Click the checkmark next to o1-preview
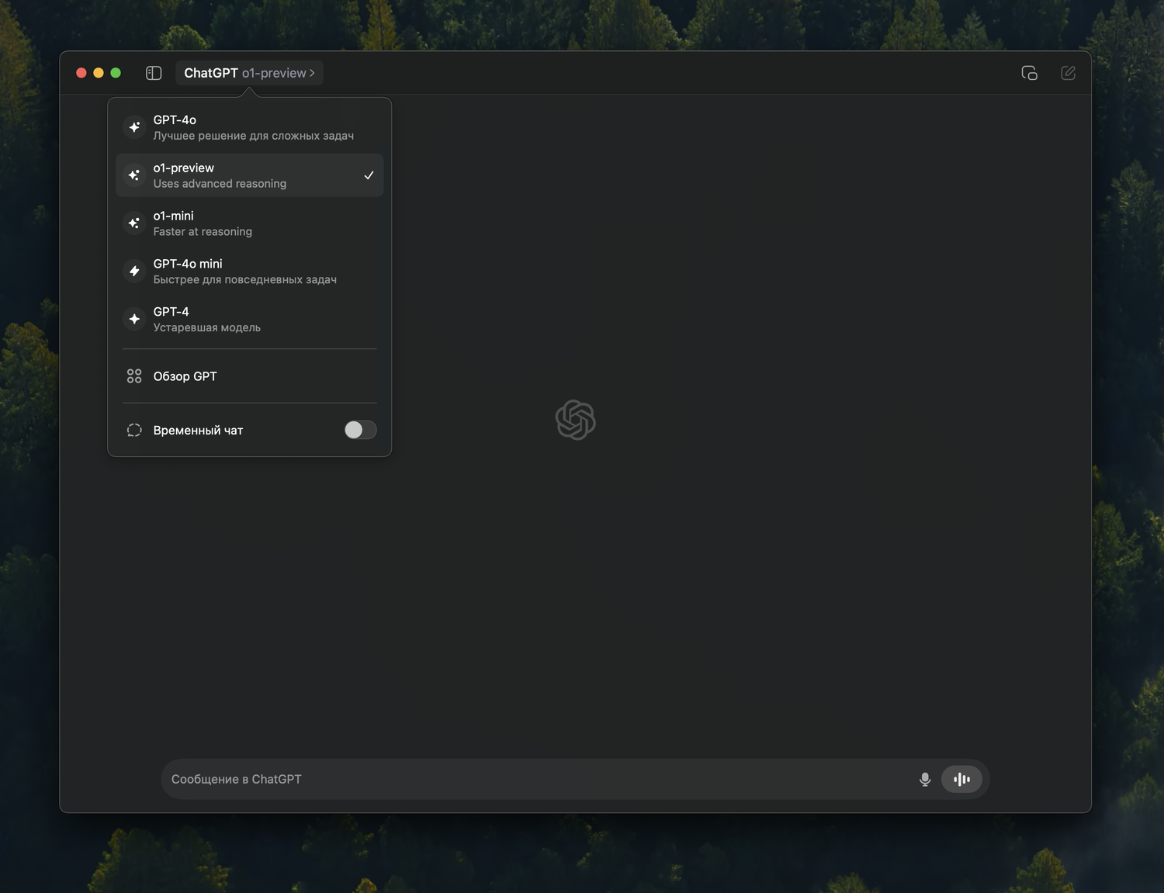This screenshot has width=1164, height=893. (369, 175)
